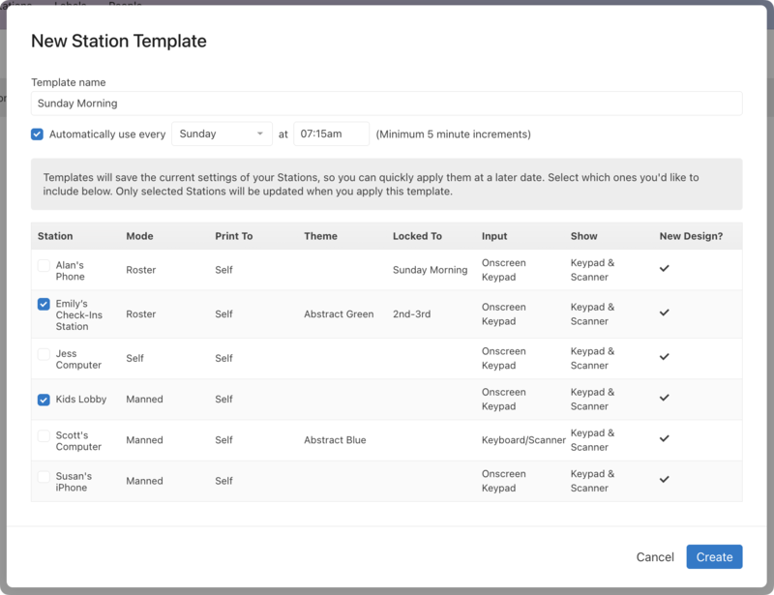The width and height of the screenshot is (774, 595).
Task: Check the Jess Computer station checkbox
Action: (44, 354)
